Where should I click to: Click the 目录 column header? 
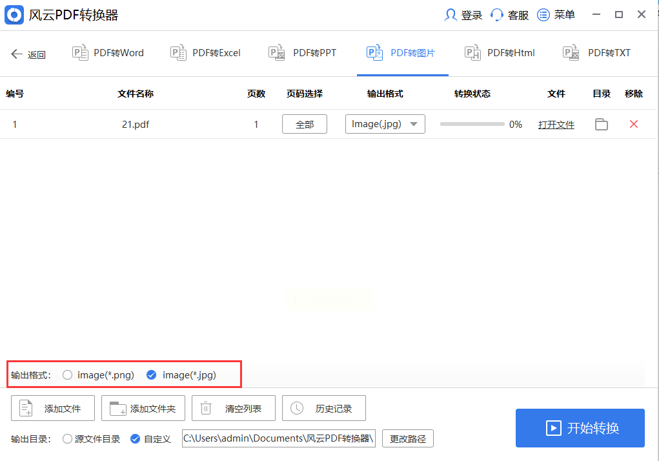click(x=602, y=94)
